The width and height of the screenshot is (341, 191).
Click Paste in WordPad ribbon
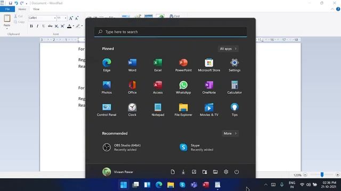tap(7, 20)
